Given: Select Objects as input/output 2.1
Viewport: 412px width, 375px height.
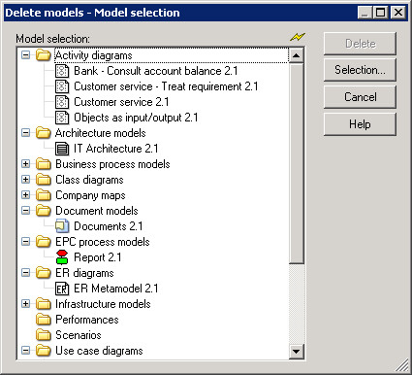Looking at the screenshot, I should pos(136,118).
